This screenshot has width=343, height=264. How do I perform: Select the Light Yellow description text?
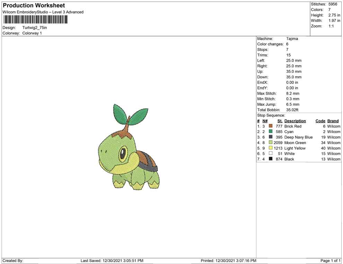pyautogui.click(x=295, y=148)
